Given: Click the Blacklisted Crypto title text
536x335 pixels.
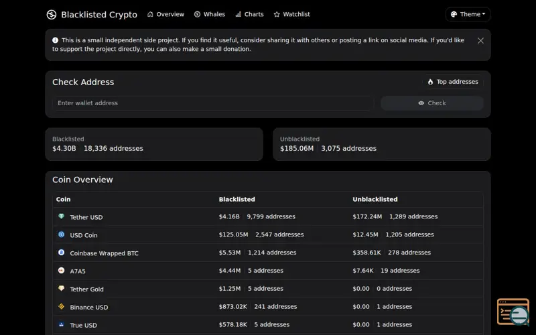Looking at the screenshot, I should [99, 15].
